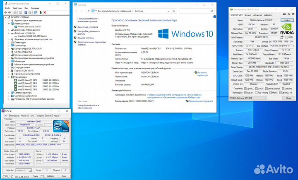Click the NVIDIA logo in GPU-Z
This screenshot has width=298, height=180.
coord(287,29)
